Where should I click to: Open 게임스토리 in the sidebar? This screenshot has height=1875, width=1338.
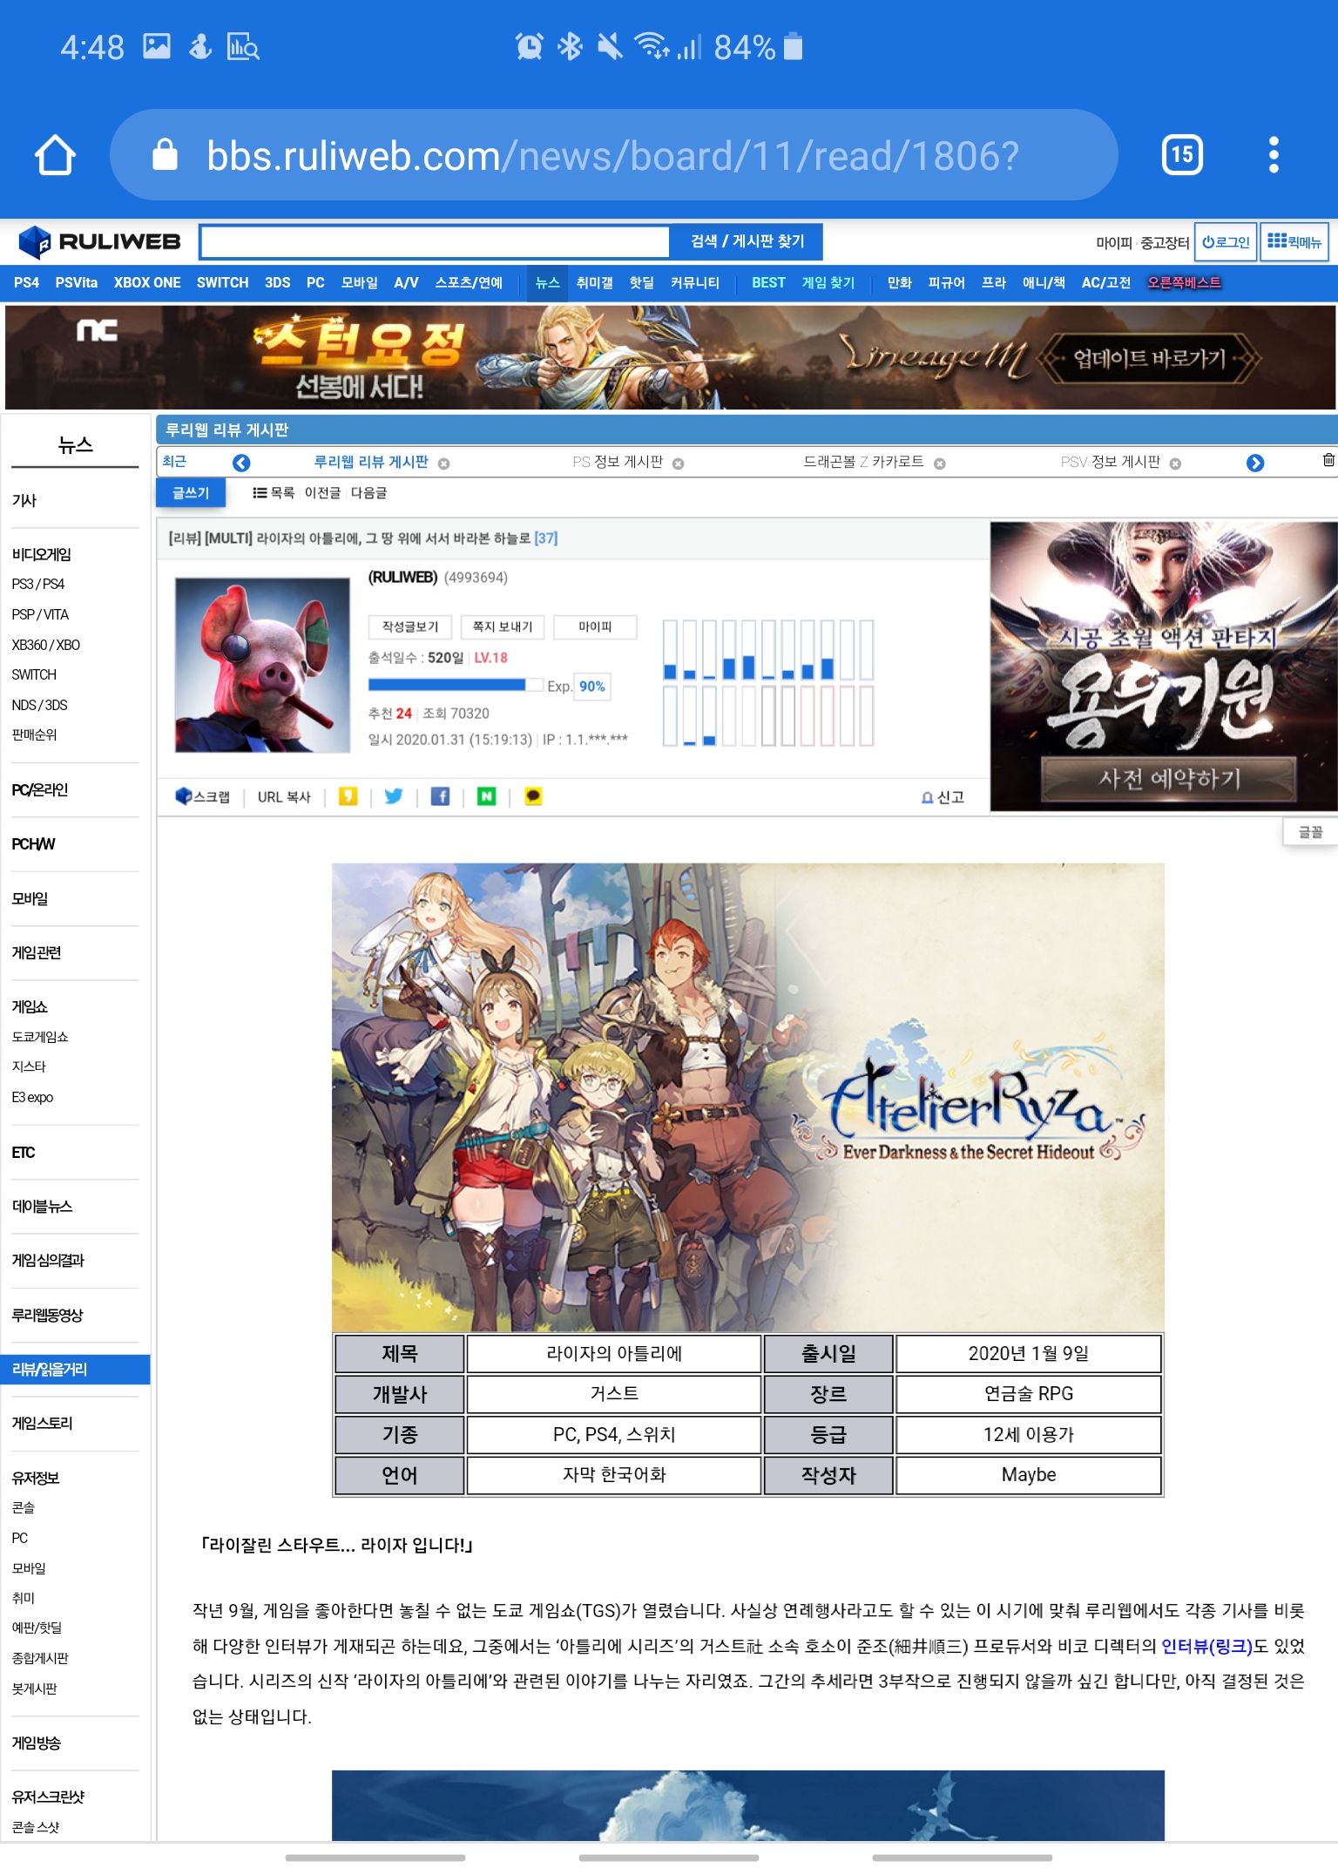click(43, 1424)
